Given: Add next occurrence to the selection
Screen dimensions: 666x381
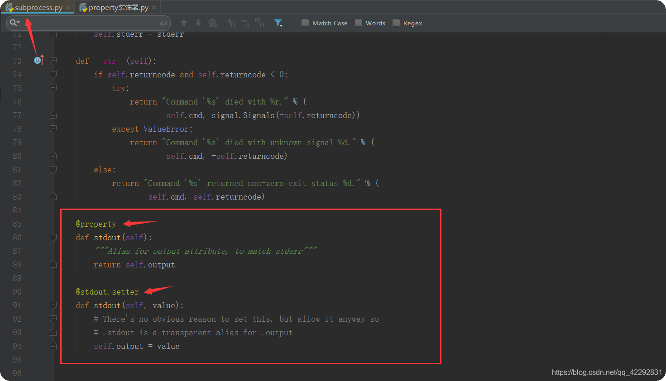Looking at the screenshot, I should [x=231, y=23].
